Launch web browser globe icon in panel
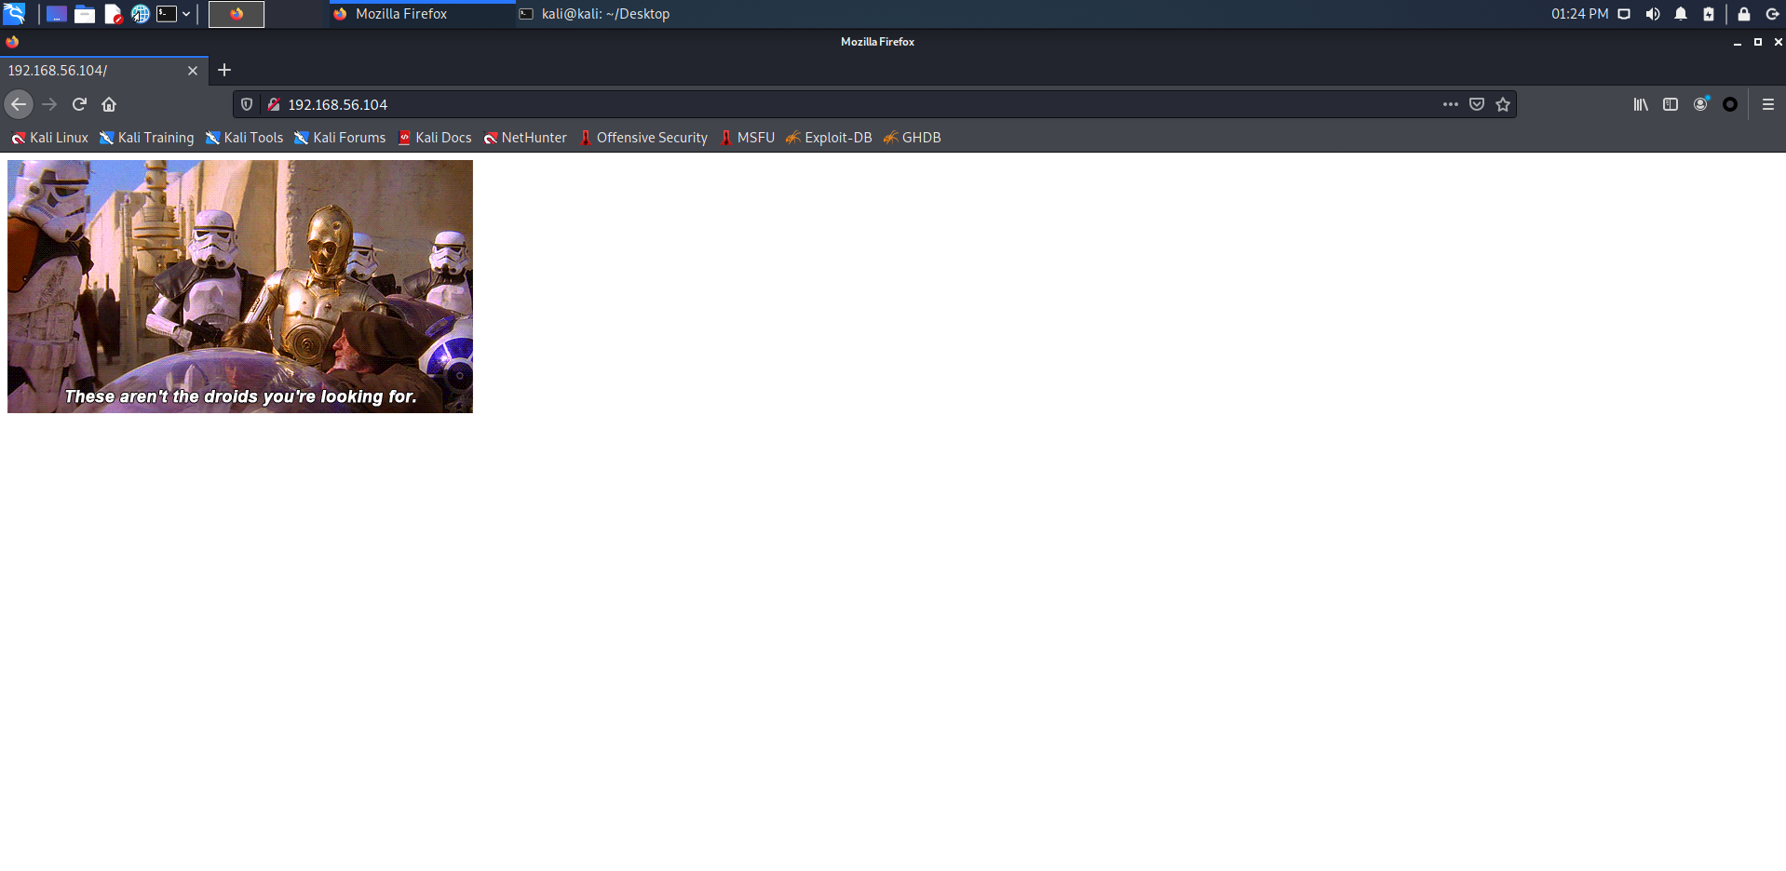Viewport: 1786px width, 871px height. (x=140, y=14)
